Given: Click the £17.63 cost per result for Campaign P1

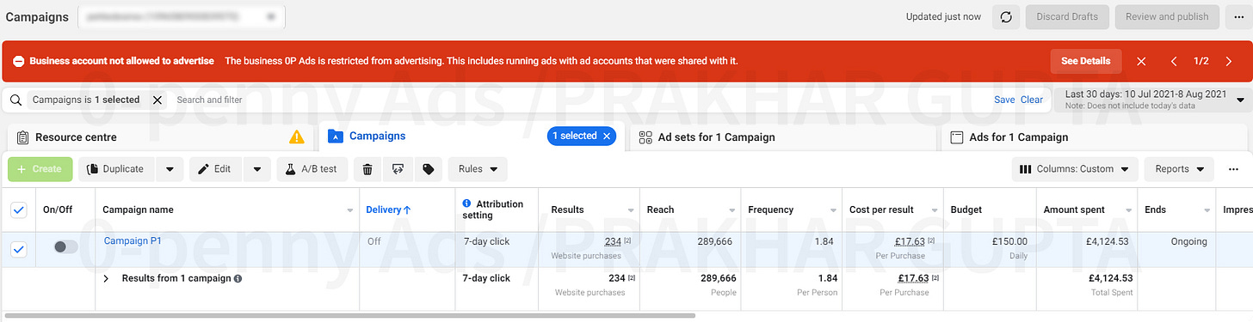Looking at the screenshot, I should click(910, 241).
